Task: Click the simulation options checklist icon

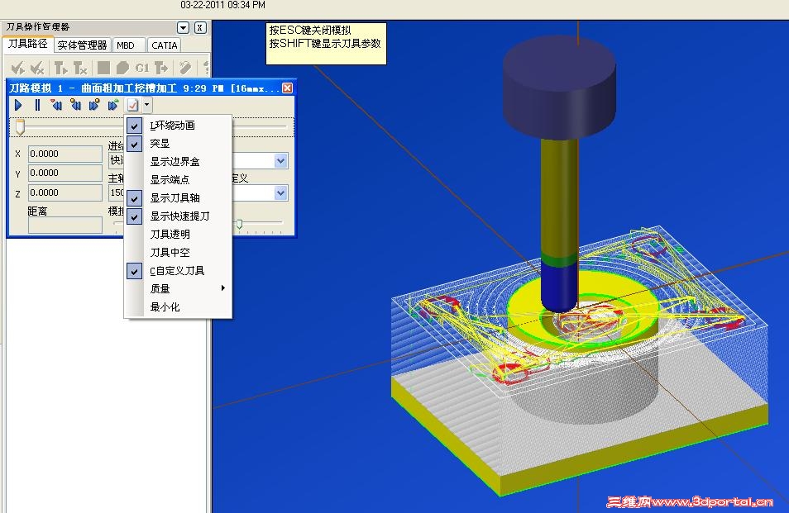Action: [x=132, y=105]
